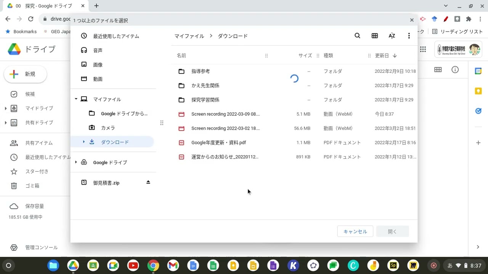Go to マイファイル in breadcrumb
488x274 pixels.
pyautogui.click(x=189, y=36)
